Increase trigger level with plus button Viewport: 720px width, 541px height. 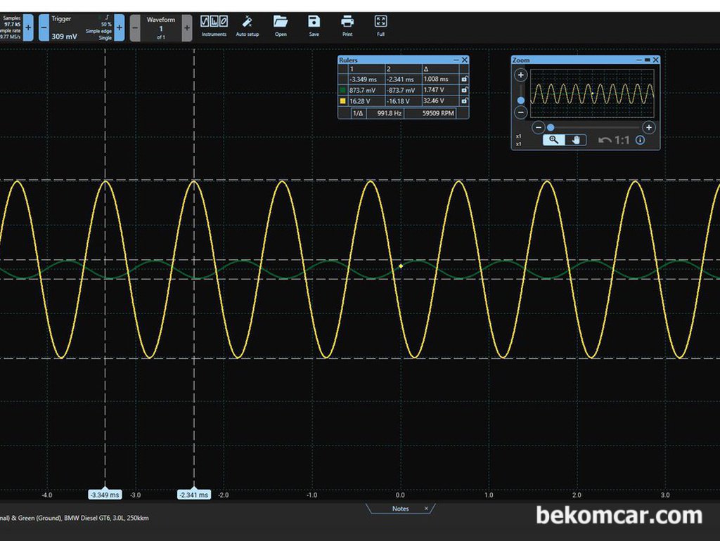click(x=120, y=27)
